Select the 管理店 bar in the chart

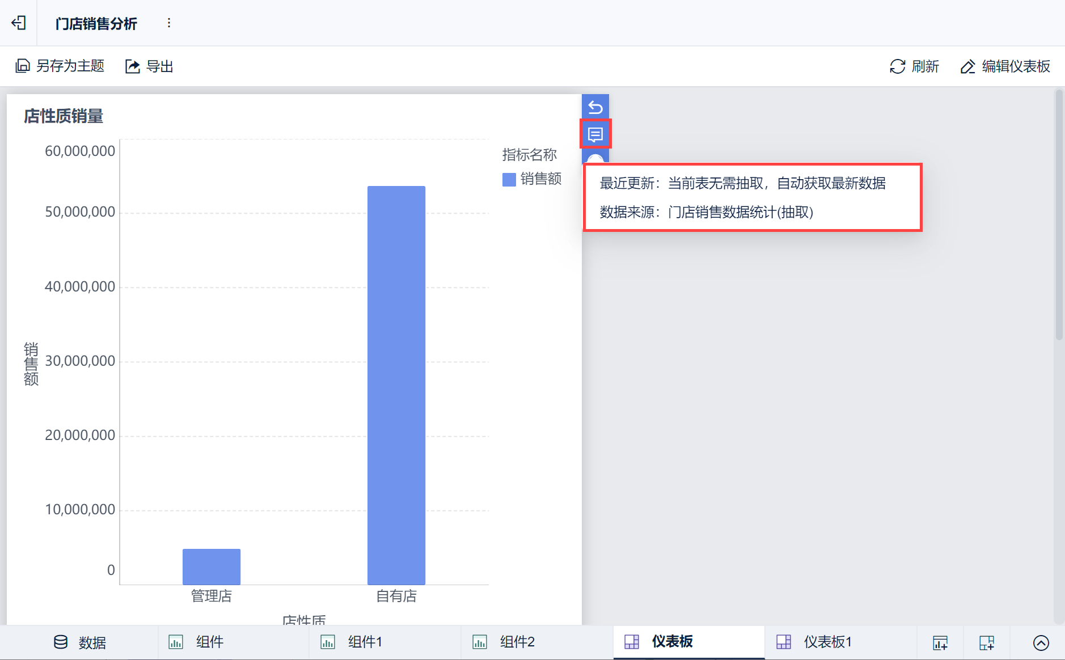click(212, 566)
